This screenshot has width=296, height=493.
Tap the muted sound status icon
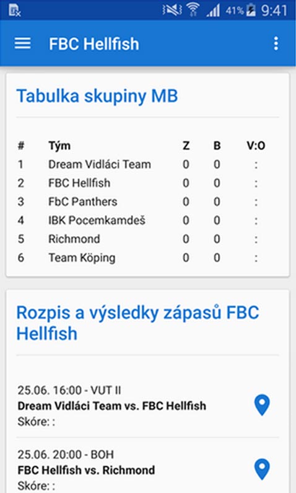[172, 10]
